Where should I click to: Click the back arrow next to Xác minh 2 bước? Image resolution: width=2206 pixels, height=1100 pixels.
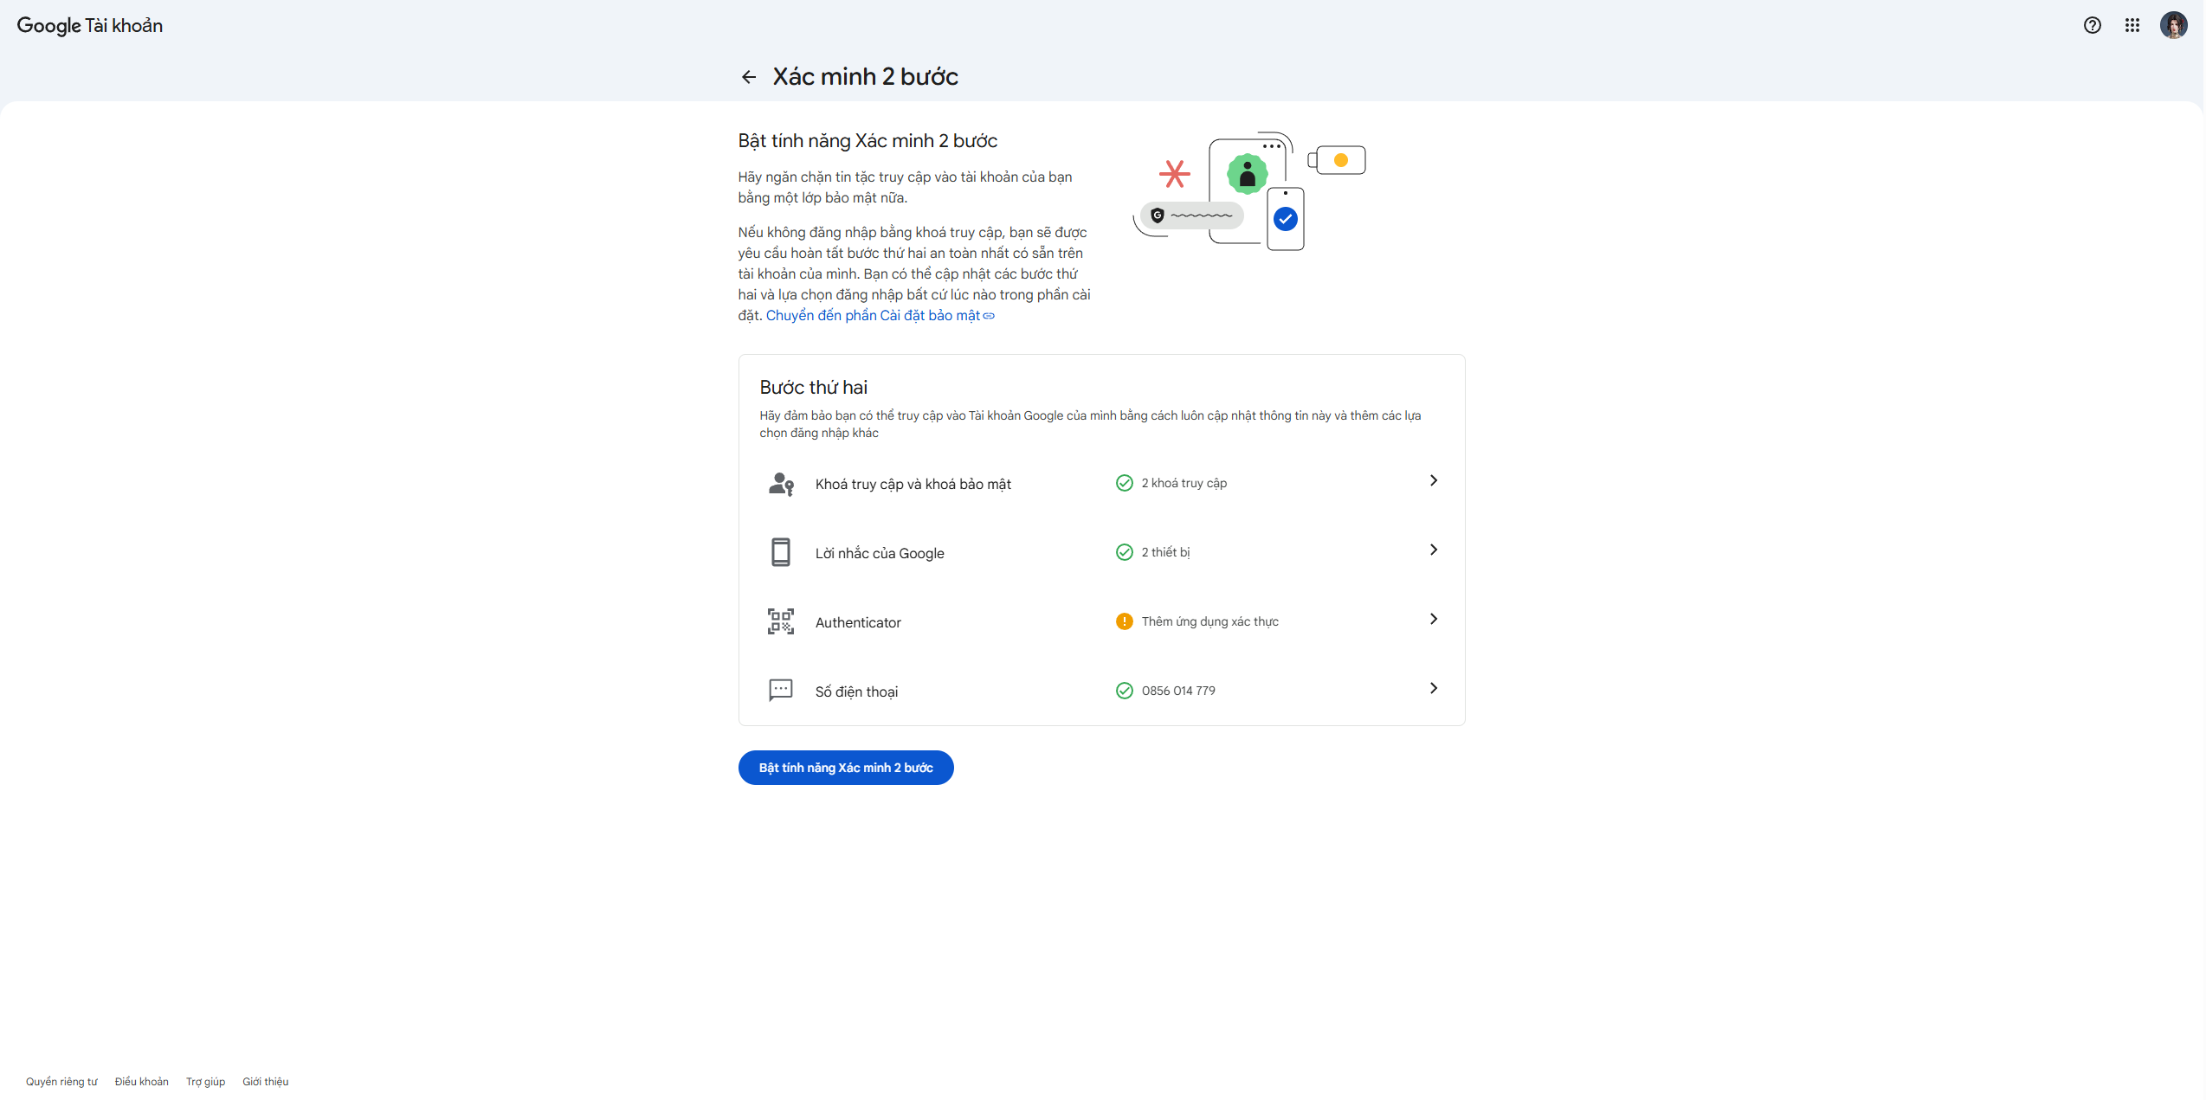[749, 77]
